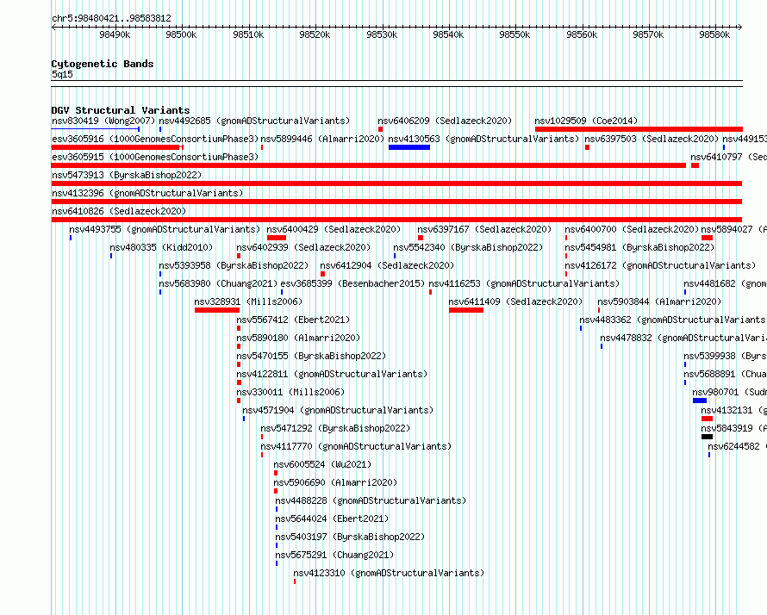Open nsv5470155 (ByrskaBishop2022) label
Screen dimensions: 767x615
(311, 356)
